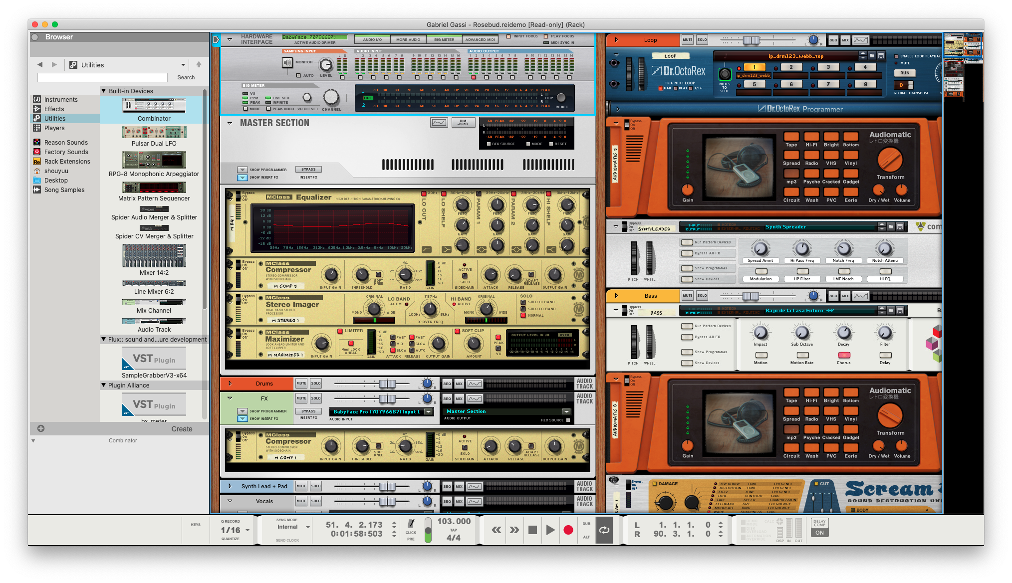This screenshot has width=1012, height=583.
Task: Mute the Drums mix channel
Action: [301, 384]
